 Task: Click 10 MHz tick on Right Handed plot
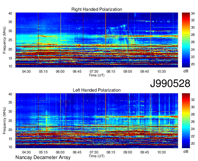click(x=10, y=66)
